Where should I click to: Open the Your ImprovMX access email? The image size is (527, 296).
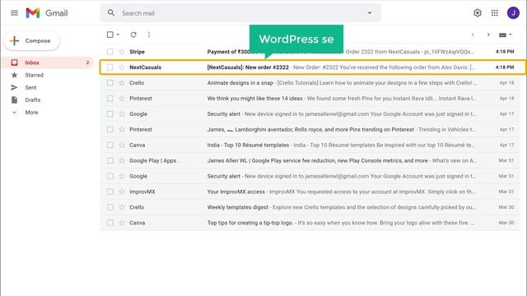click(x=310, y=192)
